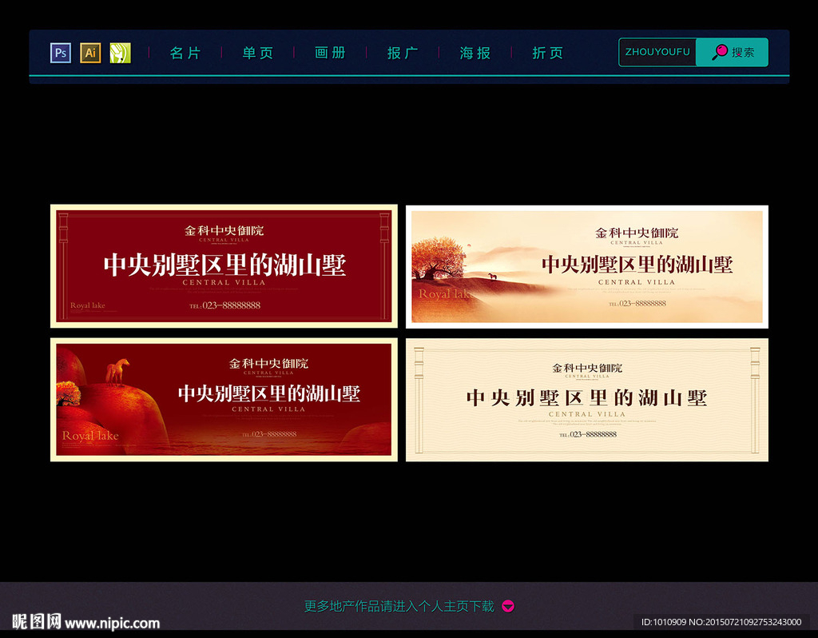
Task: Click the pink magnifier search icon
Action: (x=720, y=52)
